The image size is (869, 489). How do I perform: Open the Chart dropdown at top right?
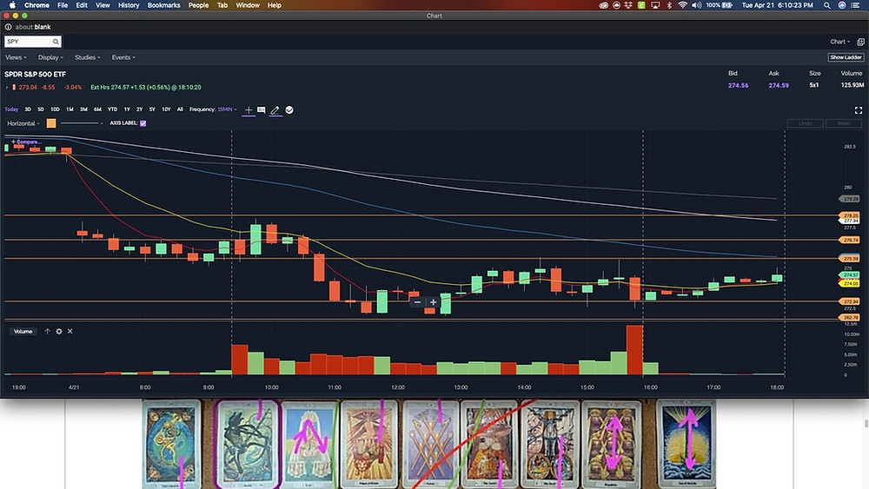coord(839,42)
